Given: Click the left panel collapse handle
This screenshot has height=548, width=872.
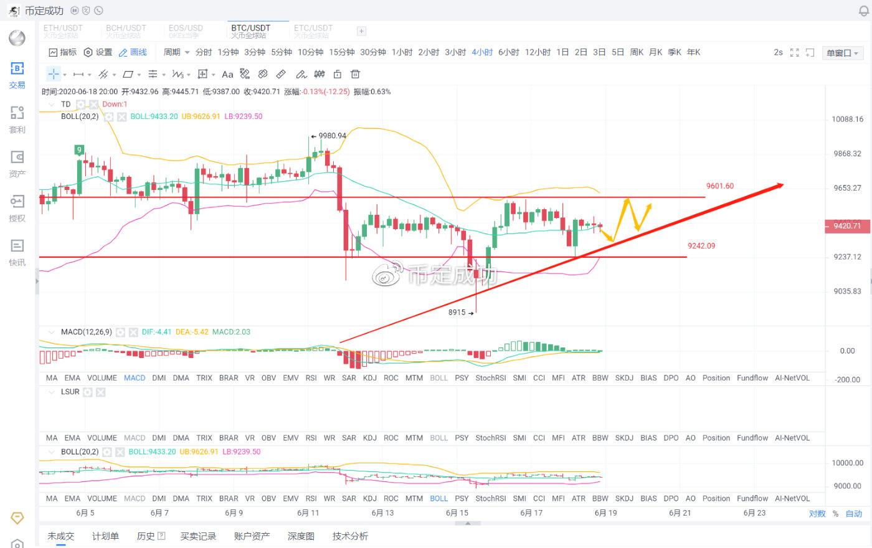Looking at the screenshot, I should pyautogui.click(x=36, y=281).
